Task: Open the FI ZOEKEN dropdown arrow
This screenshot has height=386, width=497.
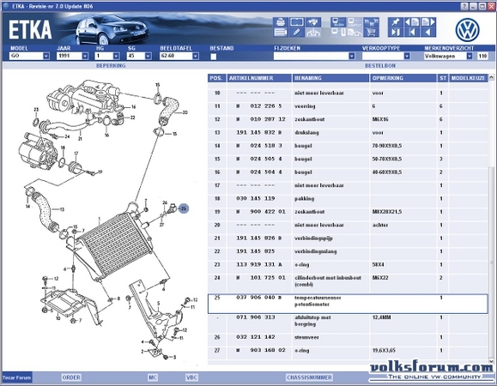Action: tap(352, 56)
